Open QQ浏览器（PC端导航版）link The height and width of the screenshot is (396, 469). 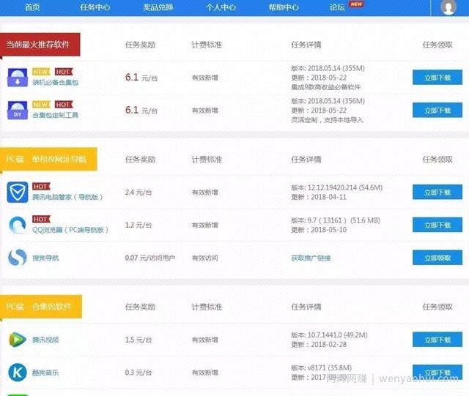pyautogui.click(x=70, y=230)
